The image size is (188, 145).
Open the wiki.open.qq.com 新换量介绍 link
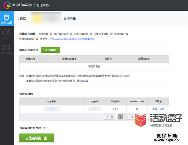point(72,39)
